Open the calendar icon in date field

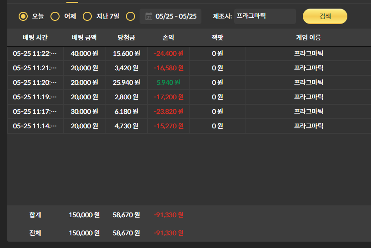[x=149, y=16]
